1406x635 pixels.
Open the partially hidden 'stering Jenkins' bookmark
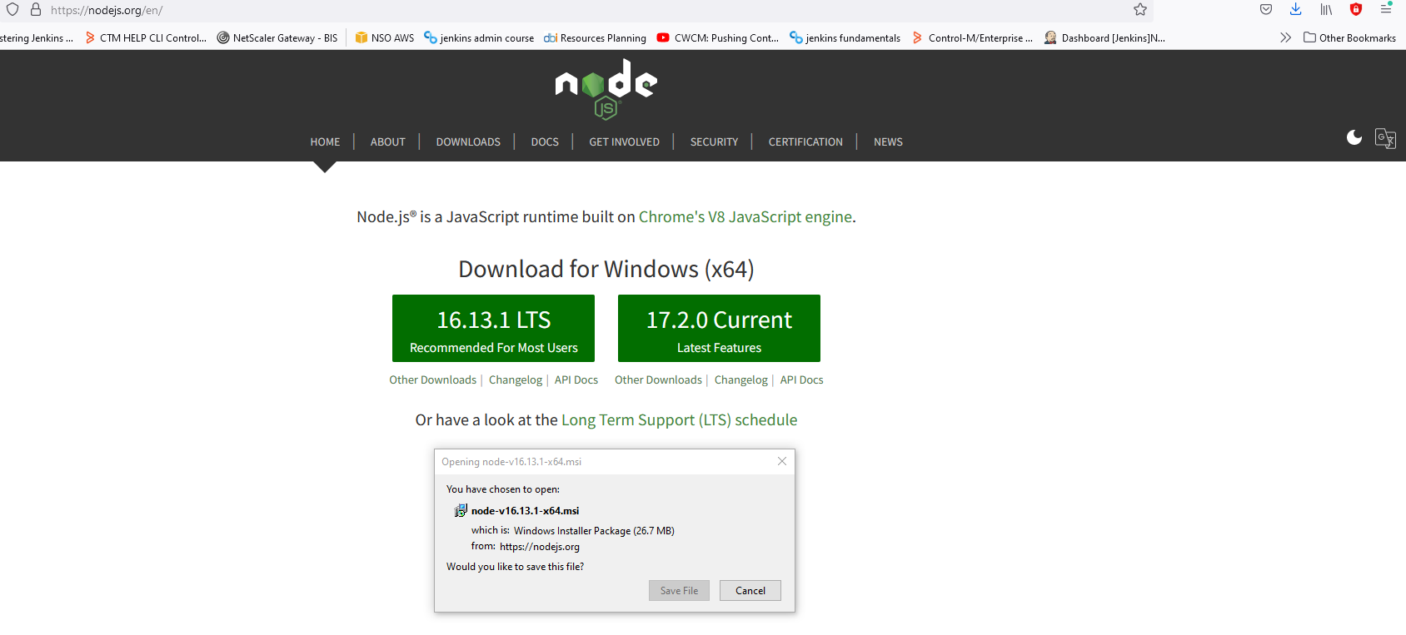pyautogui.click(x=37, y=37)
